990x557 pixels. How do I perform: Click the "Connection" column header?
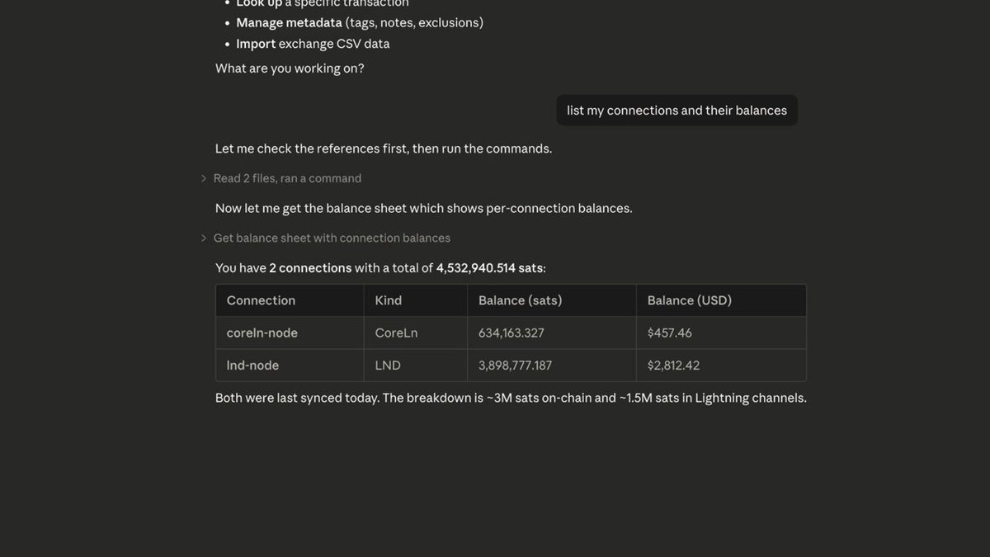[290, 300]
